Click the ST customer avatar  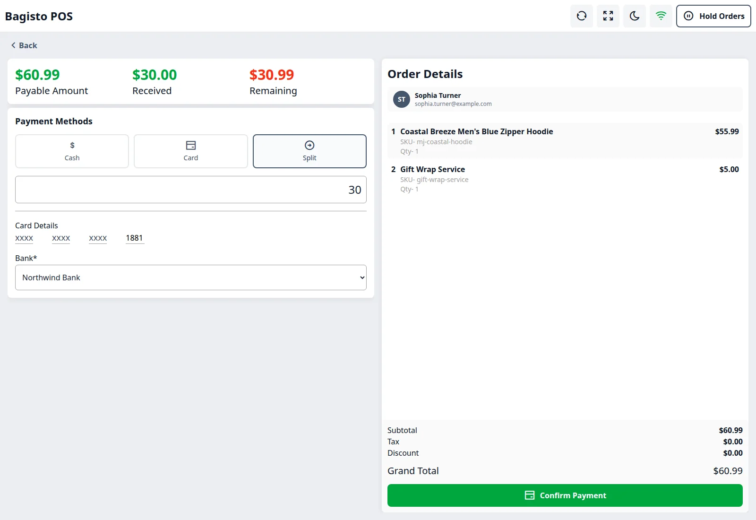pyautogui.click(x=402, y=99)
